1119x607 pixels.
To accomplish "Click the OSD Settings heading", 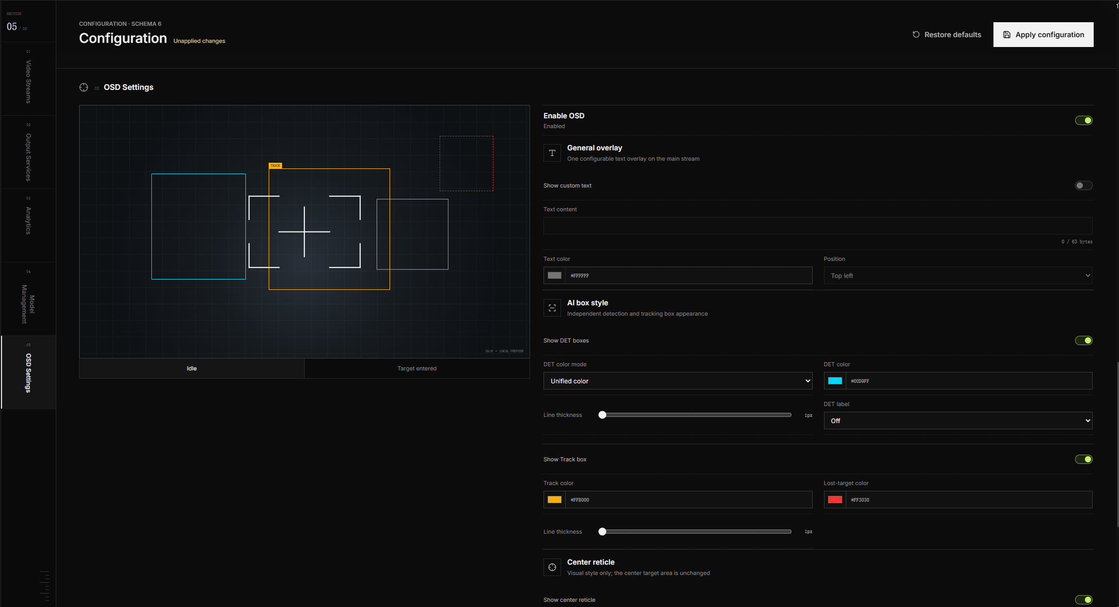I will click(129, 87).
